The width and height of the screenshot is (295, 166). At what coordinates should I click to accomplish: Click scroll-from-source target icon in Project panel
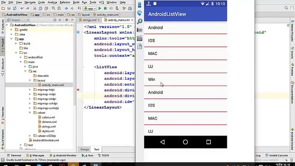pyautogui.click(x=55, y=20)
